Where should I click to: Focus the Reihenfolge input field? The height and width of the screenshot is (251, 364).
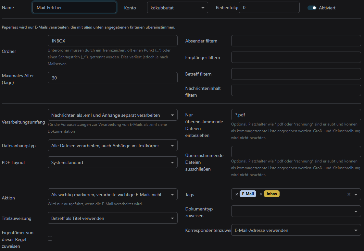269,7
